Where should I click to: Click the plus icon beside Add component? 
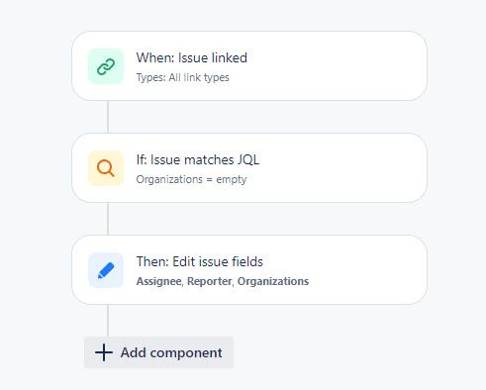104,352
